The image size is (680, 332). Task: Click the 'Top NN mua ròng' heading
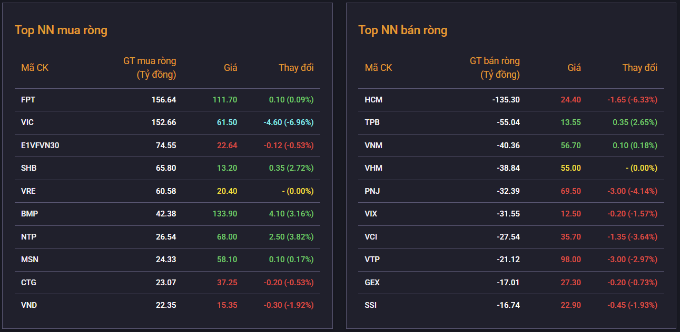pos(61,30)
